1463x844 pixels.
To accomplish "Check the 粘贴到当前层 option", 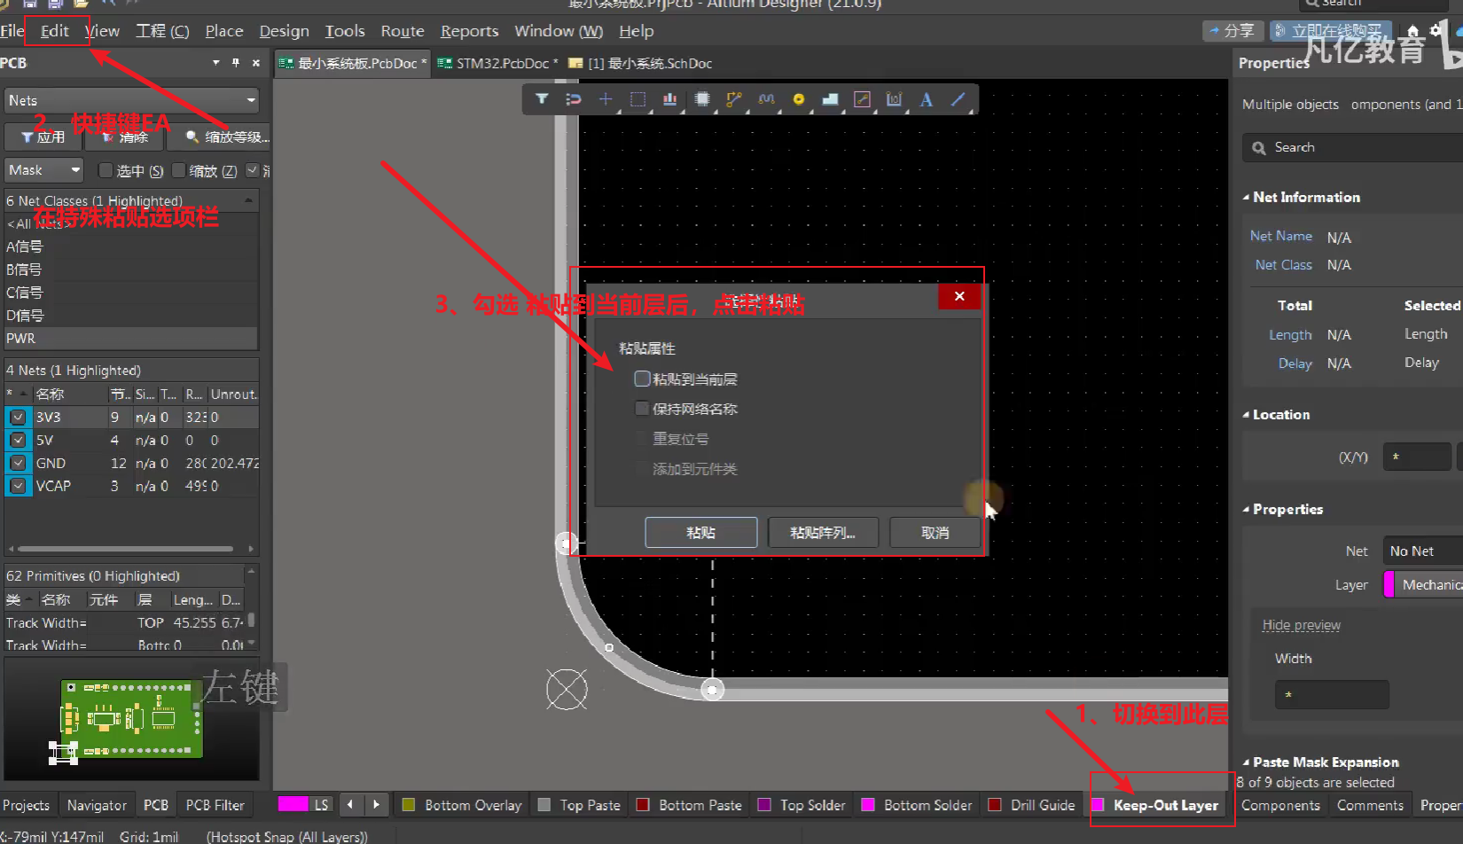I will coord(642,379).
